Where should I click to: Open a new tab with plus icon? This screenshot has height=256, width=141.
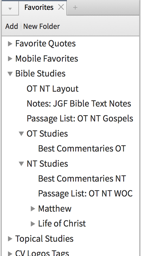(75, 7)
